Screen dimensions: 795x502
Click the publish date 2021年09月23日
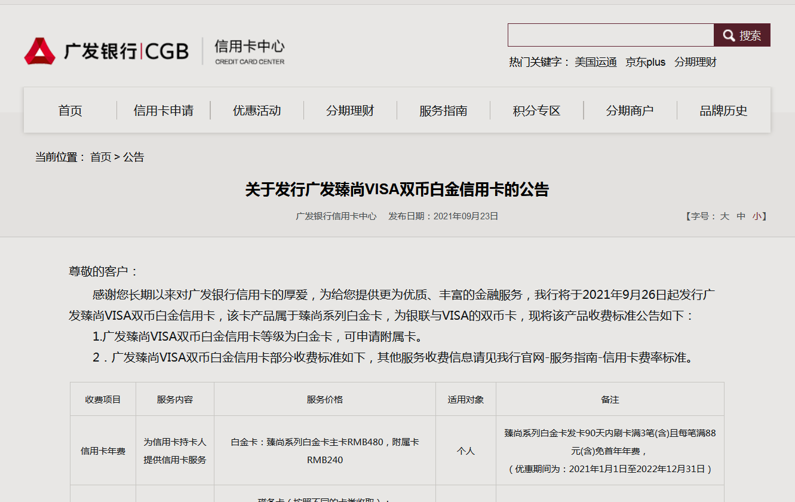(466, 216)
